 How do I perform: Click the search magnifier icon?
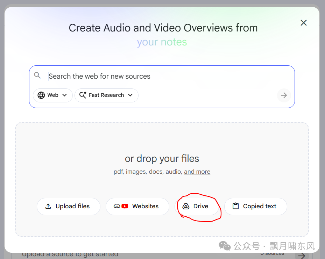tap(37, 75)
